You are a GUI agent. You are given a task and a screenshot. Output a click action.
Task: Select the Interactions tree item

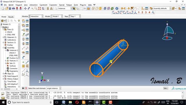(12, 87)
